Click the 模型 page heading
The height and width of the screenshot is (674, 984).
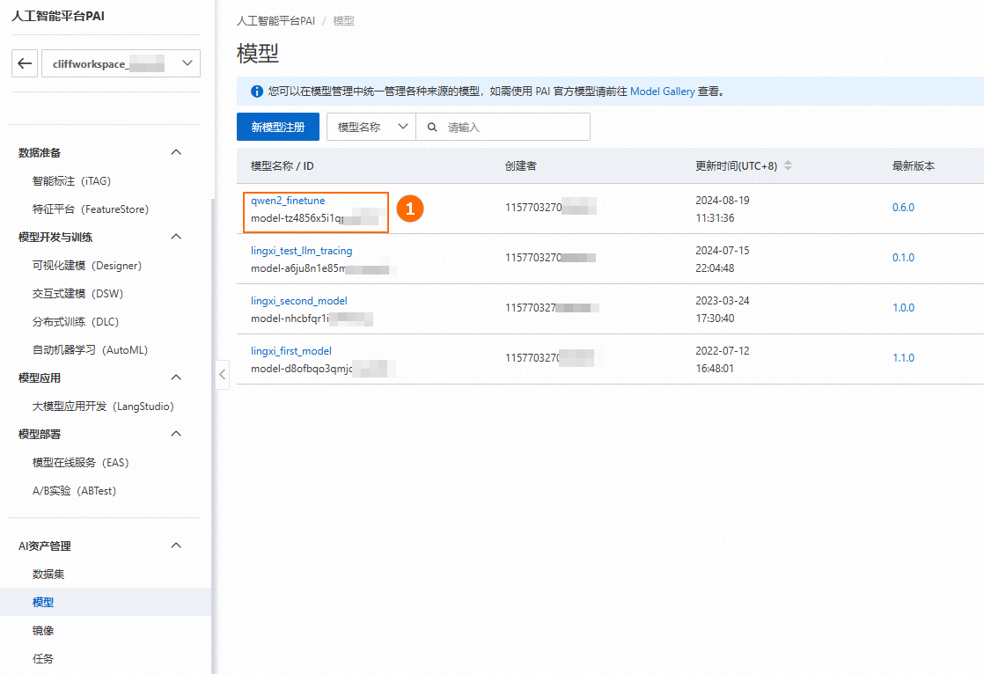click(257, 54)
